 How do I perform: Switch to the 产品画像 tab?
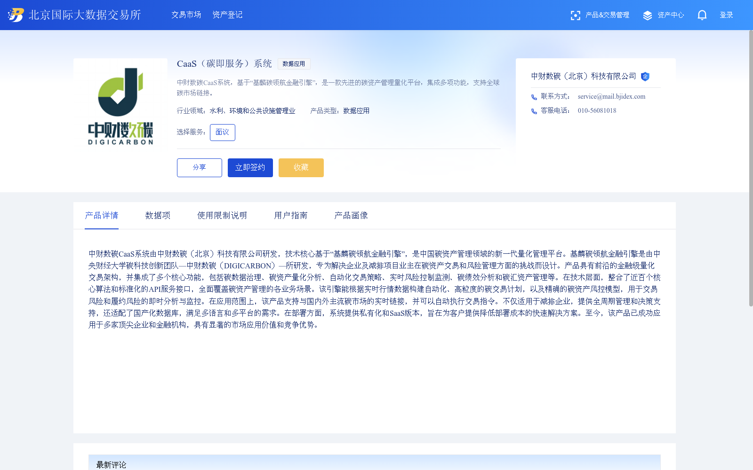coord(351,216)
